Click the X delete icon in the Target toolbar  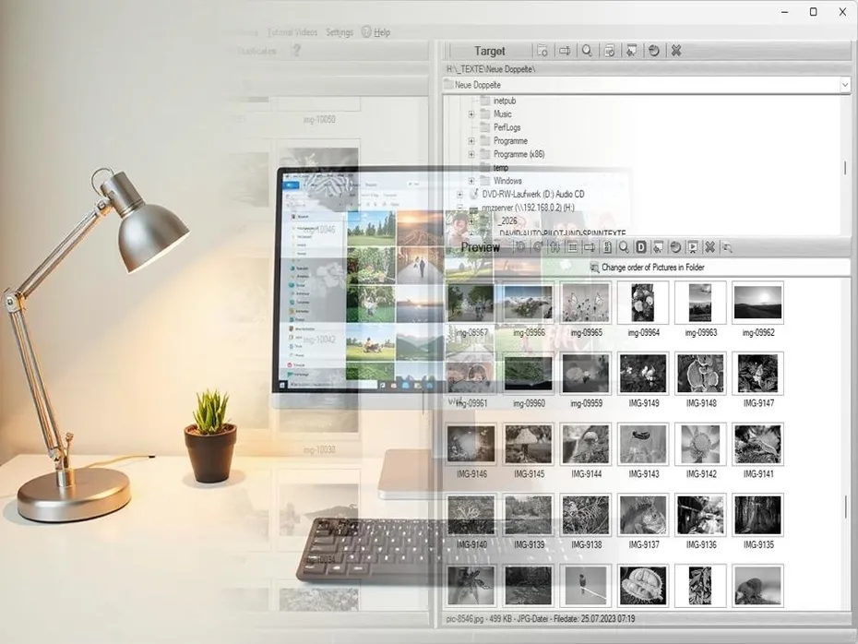tap(674, 51)
